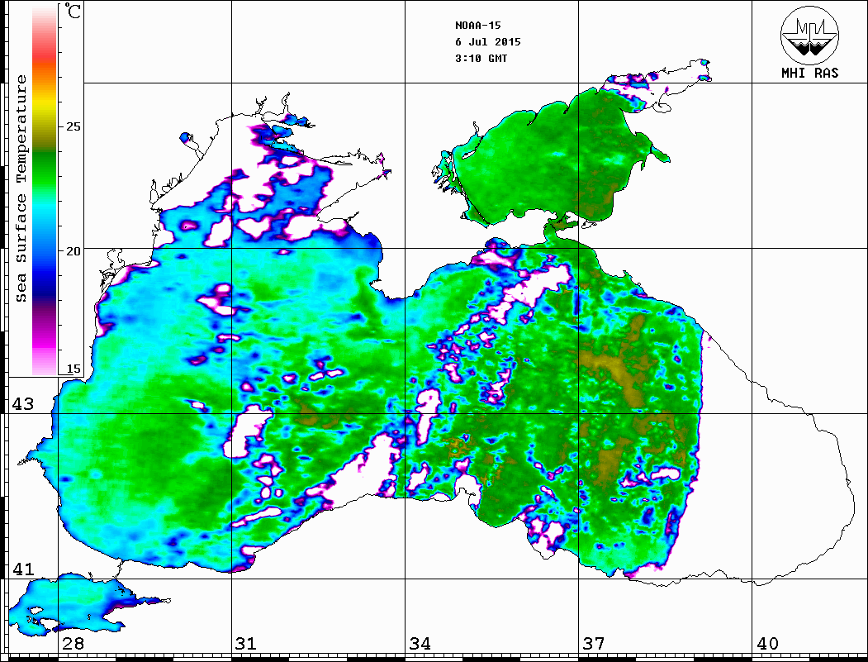Image resolution: width=868 pixels, height=662 pixels.
Task: Click the '6 Jul 2015' date text
Action: pyautogui.click(x=488, y=42)
